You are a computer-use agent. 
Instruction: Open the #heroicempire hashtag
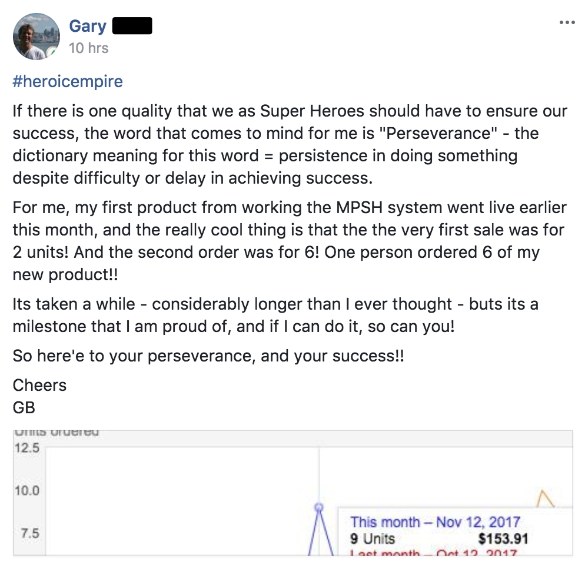click(68, 81)
